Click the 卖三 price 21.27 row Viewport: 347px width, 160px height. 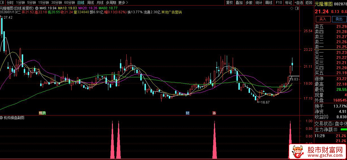coord(331,37)
